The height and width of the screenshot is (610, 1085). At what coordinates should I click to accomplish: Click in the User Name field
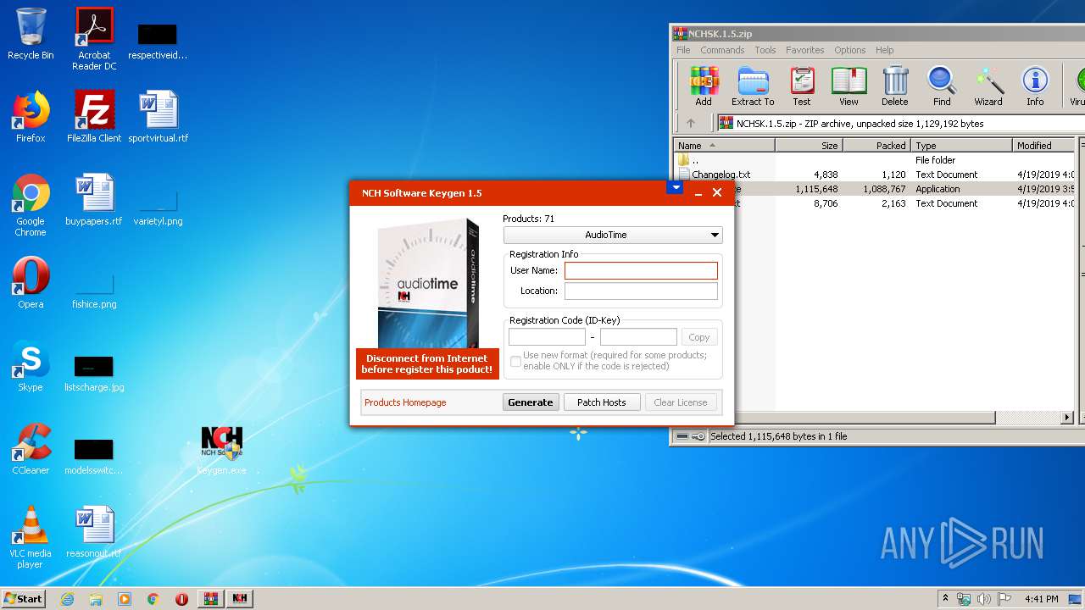point(641,270)
